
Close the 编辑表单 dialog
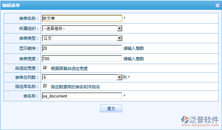[217, 5]
